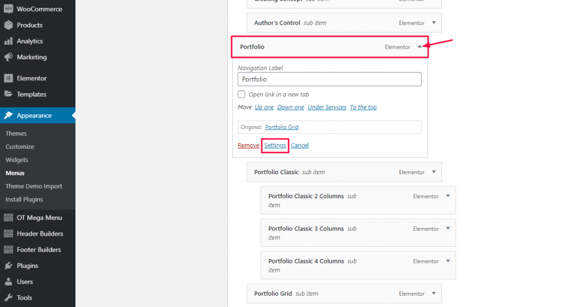Viewport: 572px width, 307px height.
Task: Click the Header Builders icon
Action: coord(8,234)
